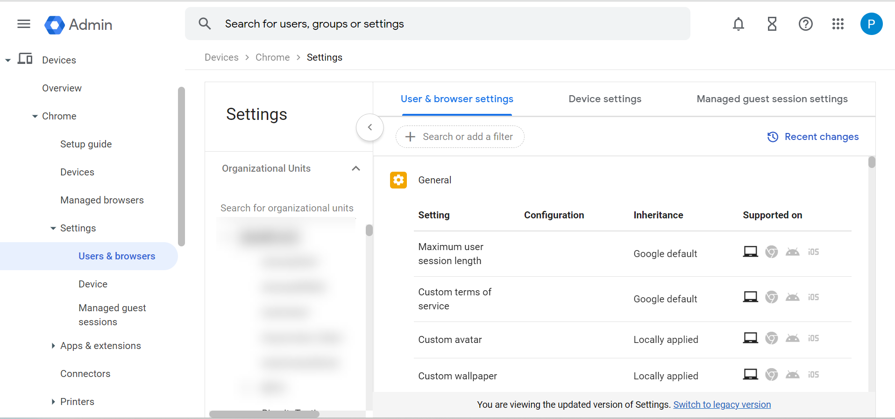The image size is (895, 419).
Task: Switch to User & browser settings tab
Action: click(457, 99)
